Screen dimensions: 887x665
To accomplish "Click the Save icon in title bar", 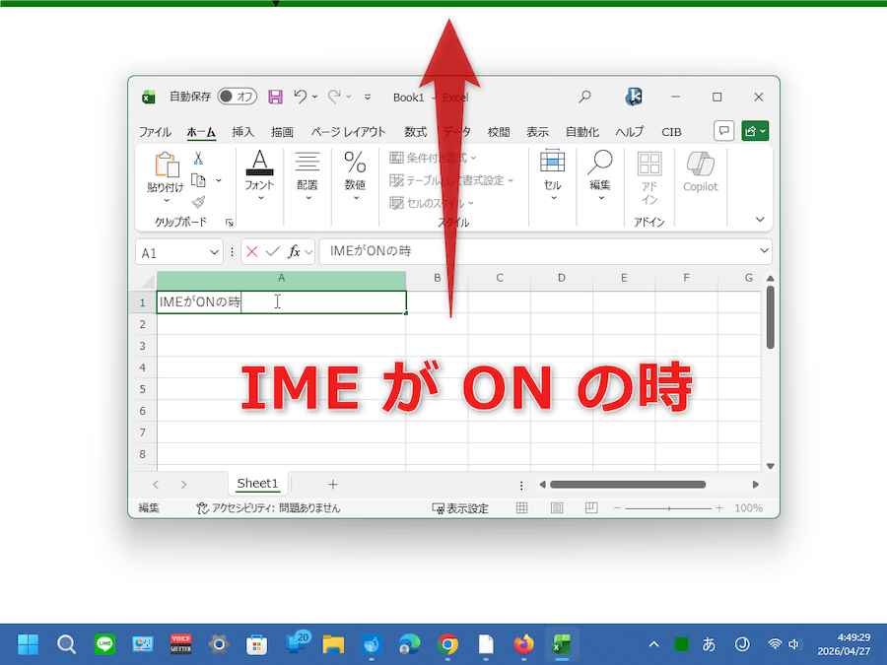I will click(x=275, y=97).
